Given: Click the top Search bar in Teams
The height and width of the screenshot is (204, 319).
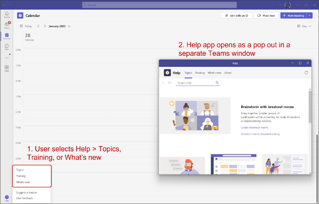Looking at the screenshot, I should (159, 5).
